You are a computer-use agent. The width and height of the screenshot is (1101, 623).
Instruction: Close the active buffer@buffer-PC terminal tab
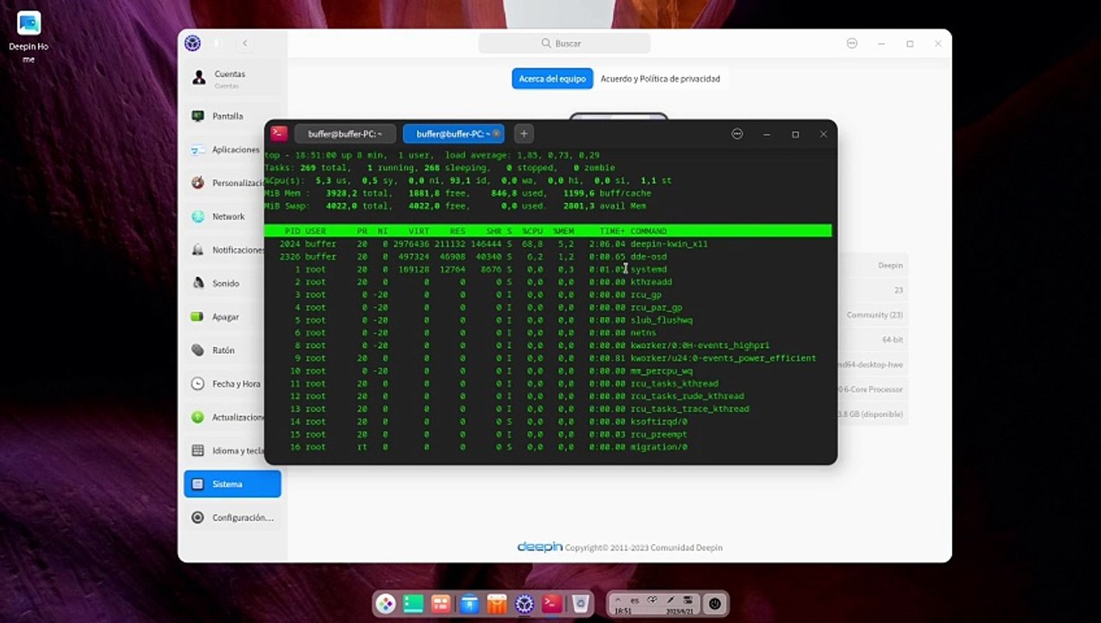click(497, 134)
